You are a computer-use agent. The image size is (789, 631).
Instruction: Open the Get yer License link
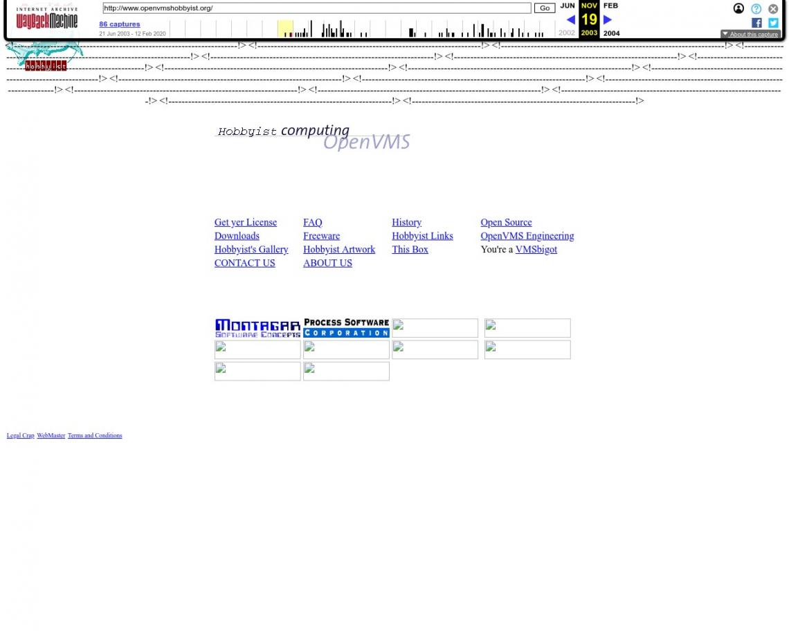tap(246, 222)
